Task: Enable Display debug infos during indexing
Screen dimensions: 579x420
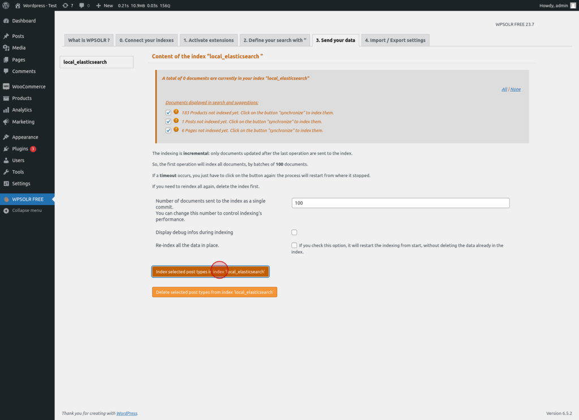Action: (294, 232)
